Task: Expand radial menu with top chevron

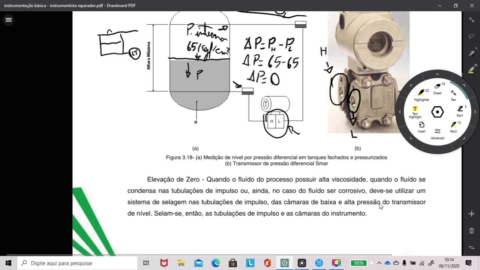Action: pos(437,74)
